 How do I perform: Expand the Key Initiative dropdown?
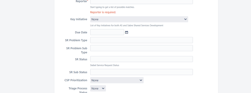(x=139, y=19)
